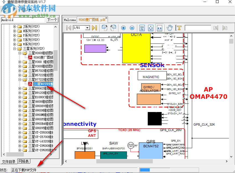235x173 pixels.
Task: Expand the J系列(VIP) folder
Action: pyautogui.click(x=15, y=26)
